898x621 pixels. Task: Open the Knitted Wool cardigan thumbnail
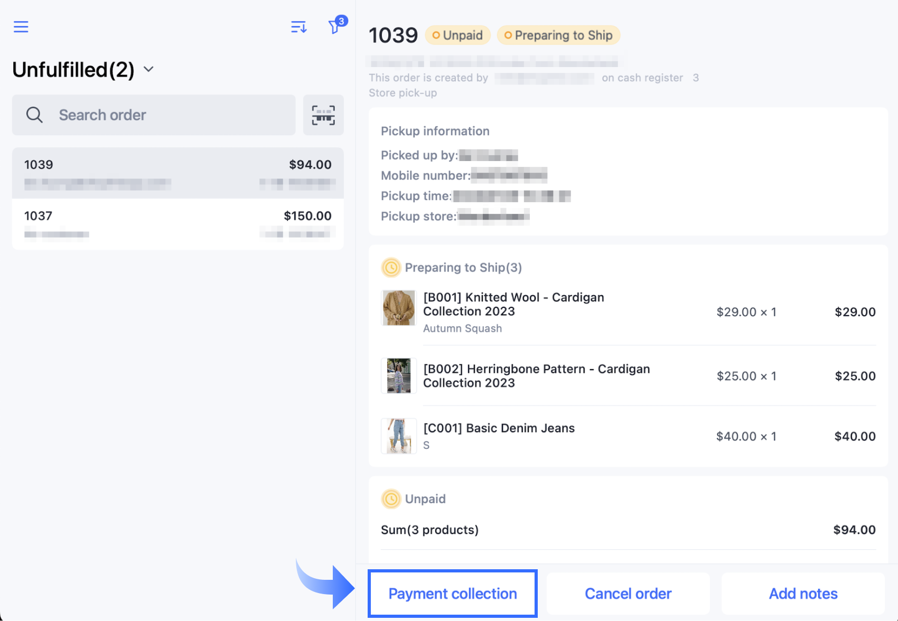pos(399,308)
